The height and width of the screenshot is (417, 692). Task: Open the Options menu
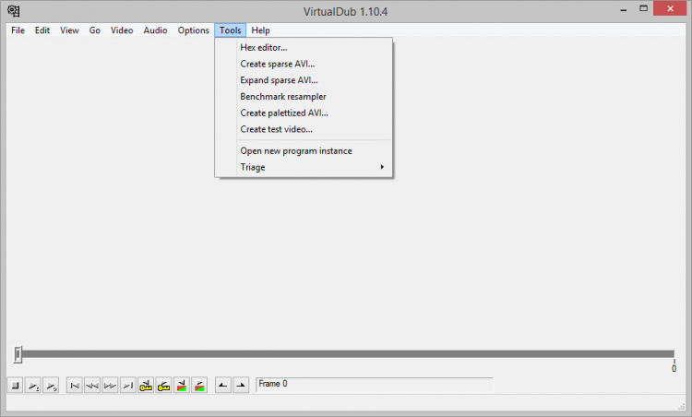click(x=194, y=30)
